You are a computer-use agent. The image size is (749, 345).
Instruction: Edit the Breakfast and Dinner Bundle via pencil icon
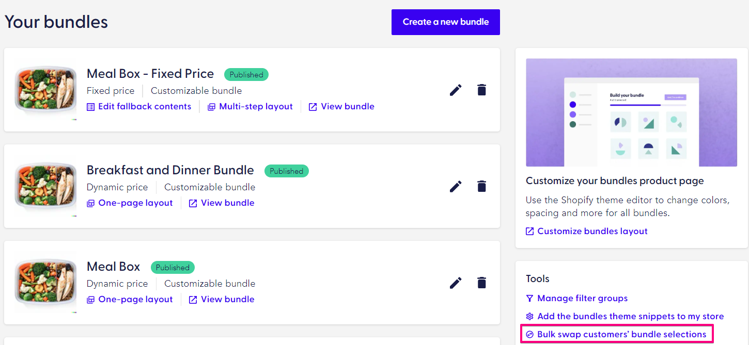point(455,187)
